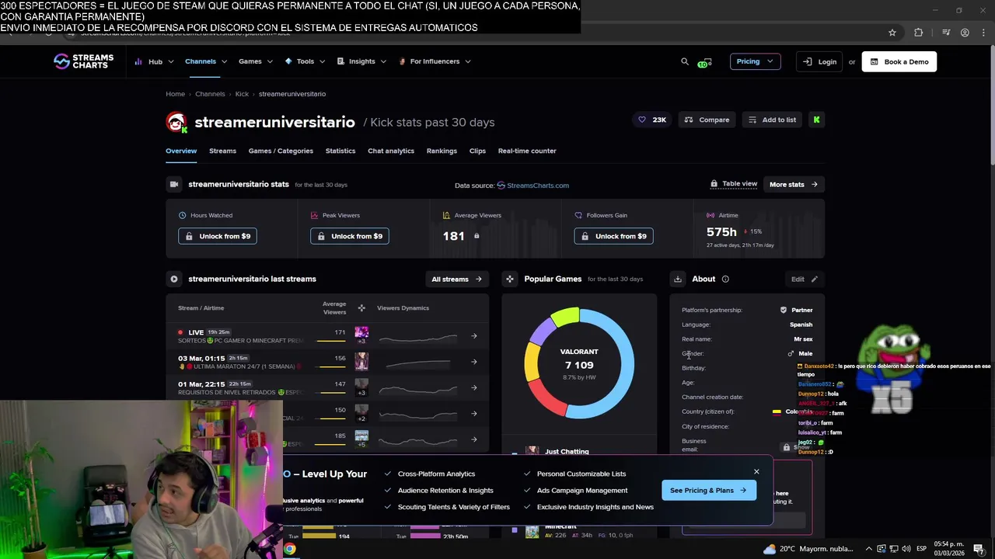Bookmark this page with the star icon
Viewport: 995px width, 559px height.
(x=892, y=33)
